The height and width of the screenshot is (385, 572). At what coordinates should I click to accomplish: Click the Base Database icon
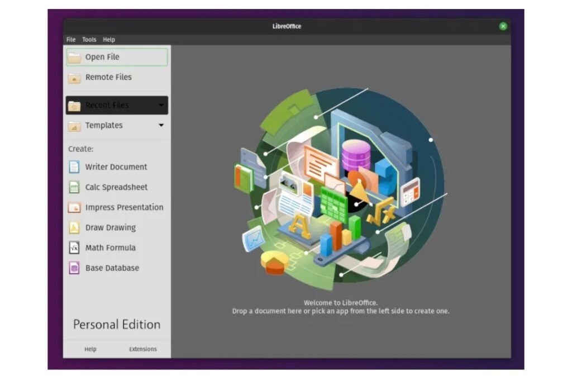[74, 268]
